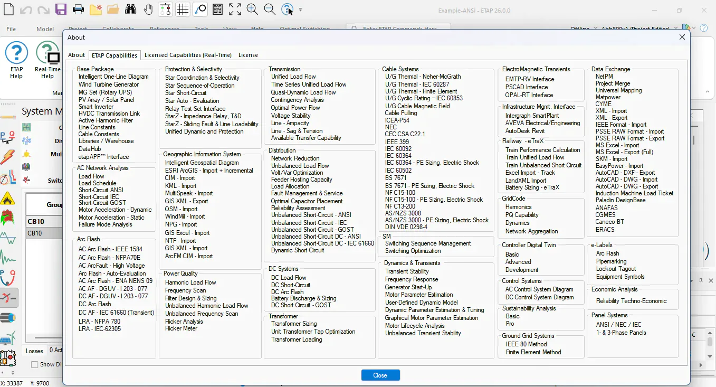Click the Print icon
The height and width of the screenshot is (387, 716).
coord(78,9)
